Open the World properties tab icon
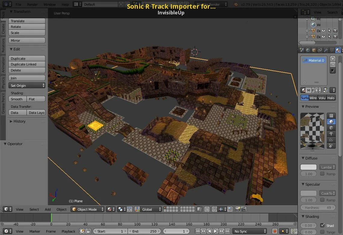This screenshot has width=343, height=235. click(x=308, y=50)
